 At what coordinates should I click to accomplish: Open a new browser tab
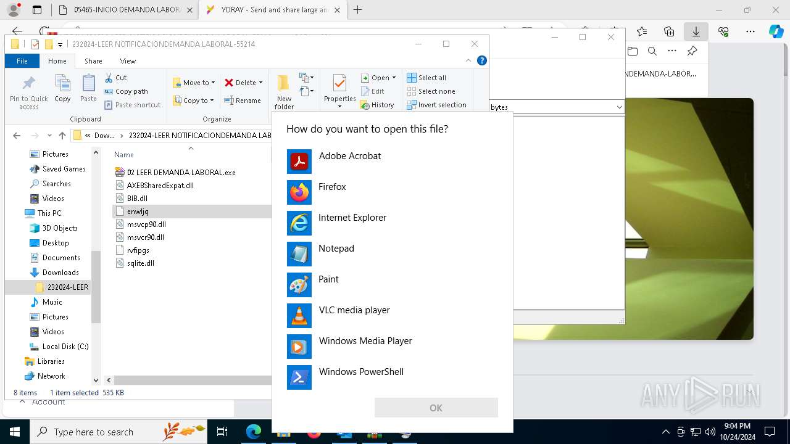357,10
